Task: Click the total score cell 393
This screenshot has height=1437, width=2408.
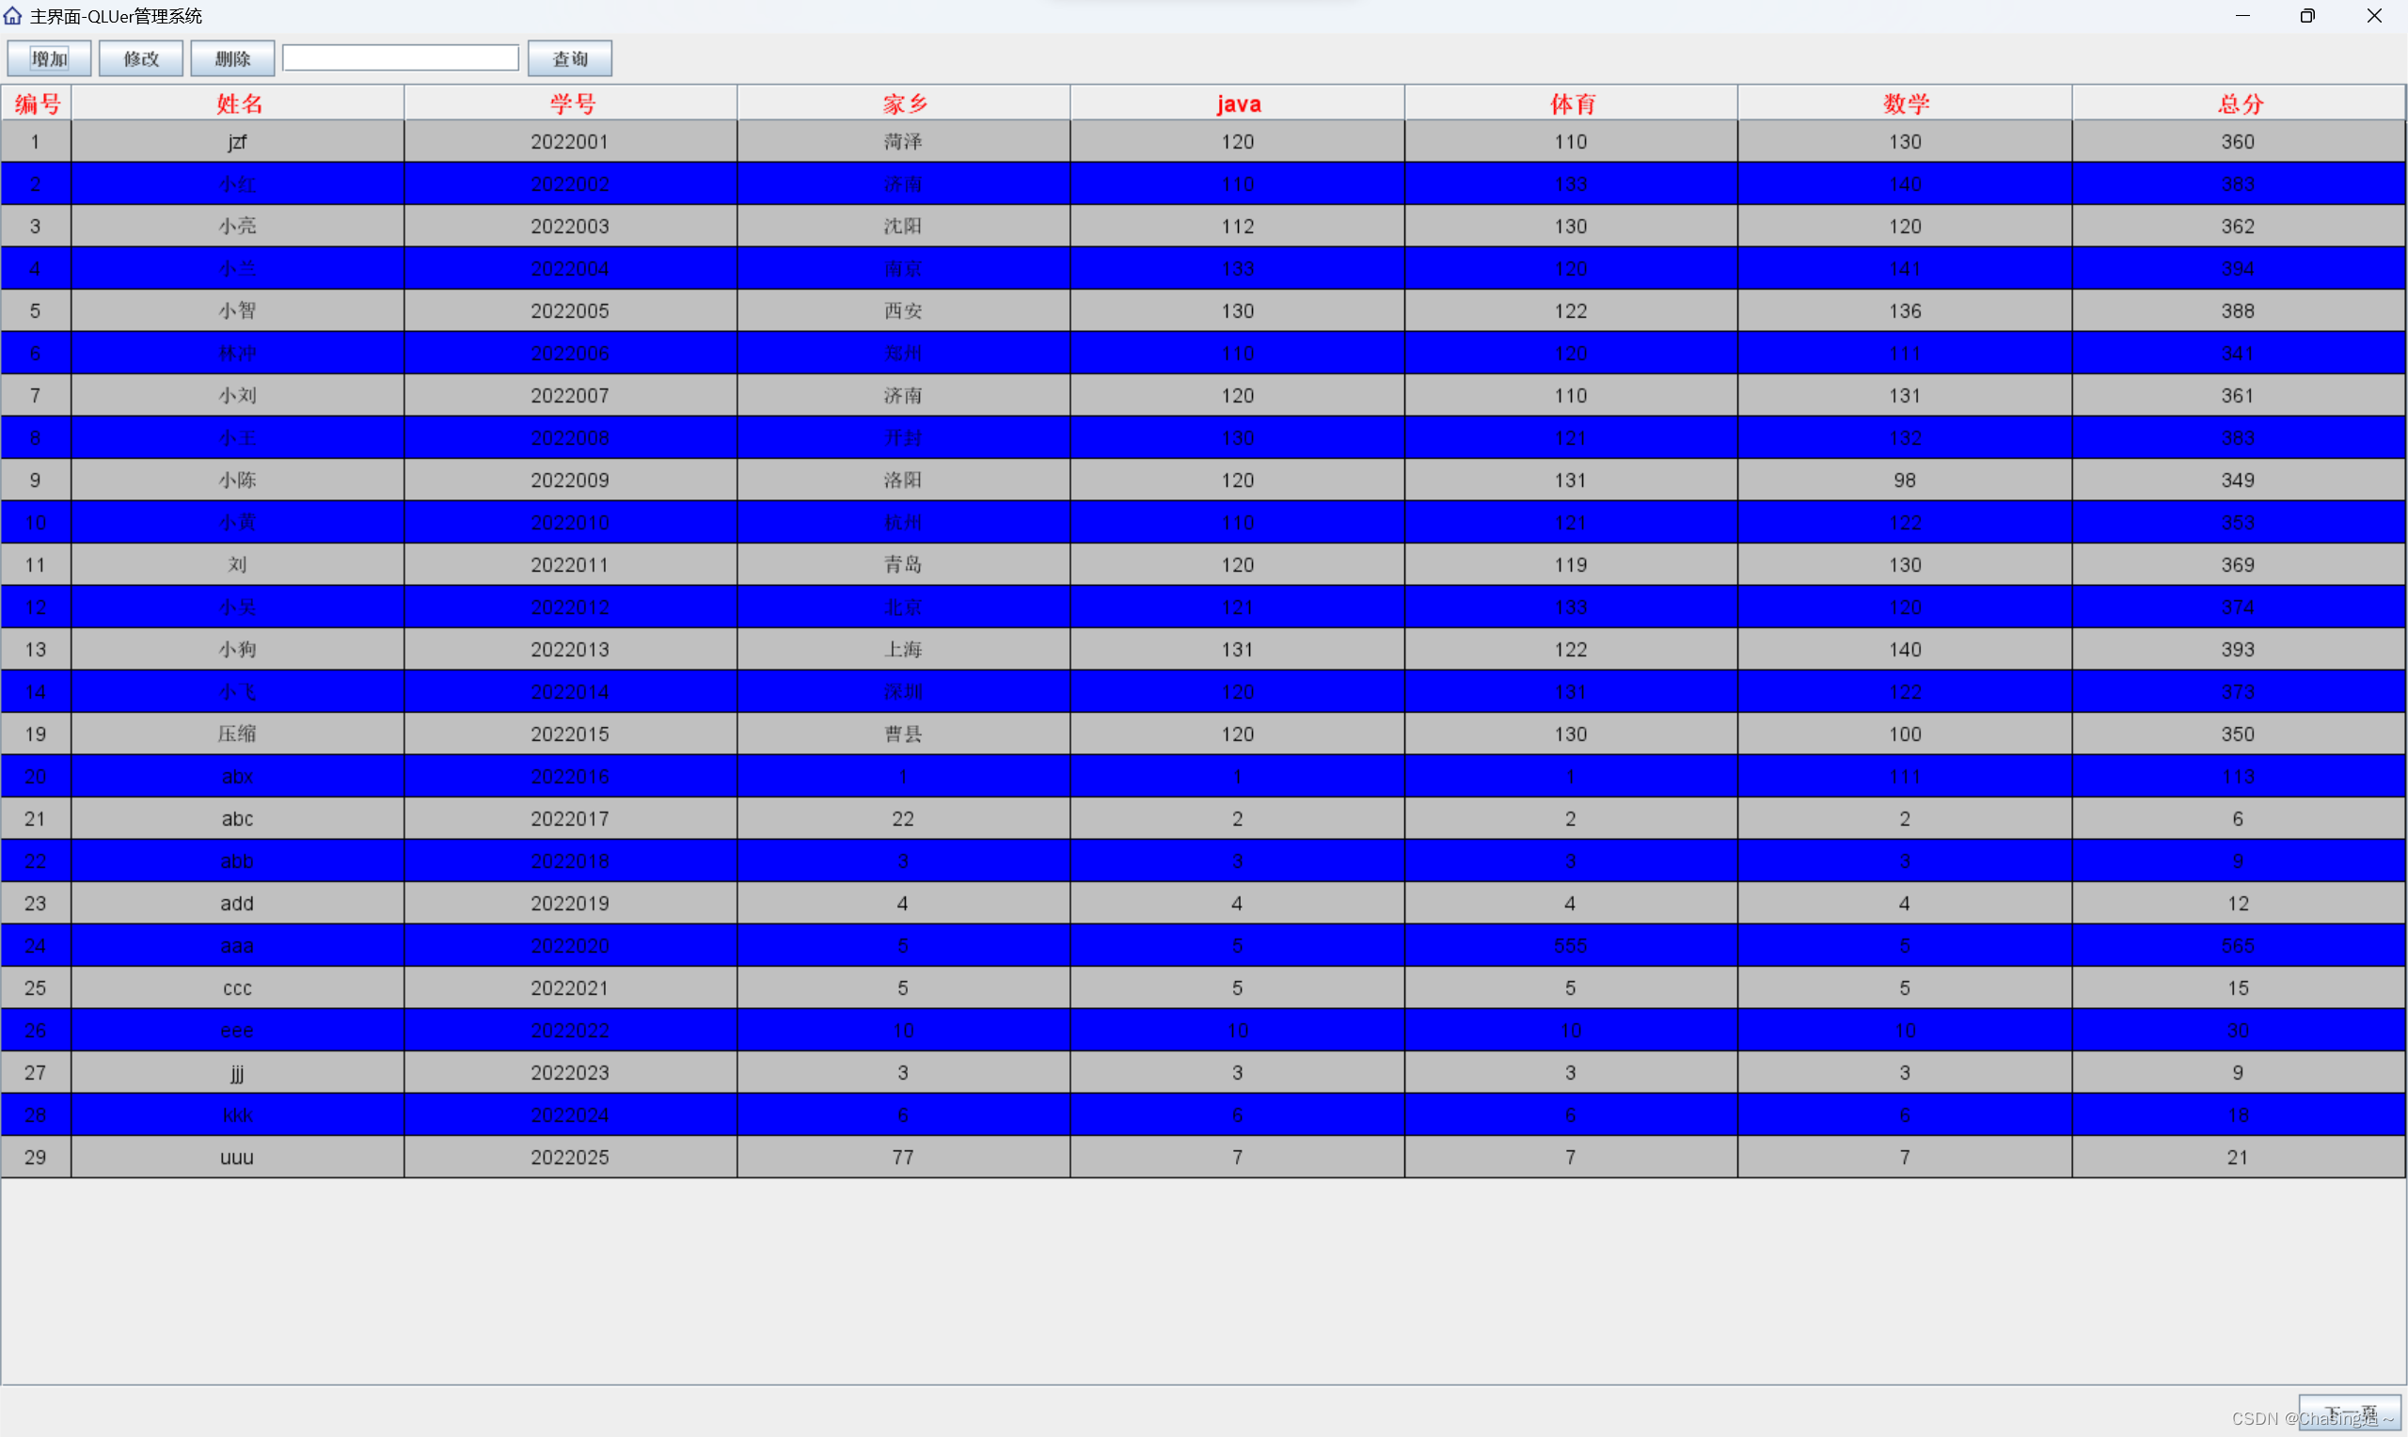Action: pyautogui.click(x=2238, y=650)
